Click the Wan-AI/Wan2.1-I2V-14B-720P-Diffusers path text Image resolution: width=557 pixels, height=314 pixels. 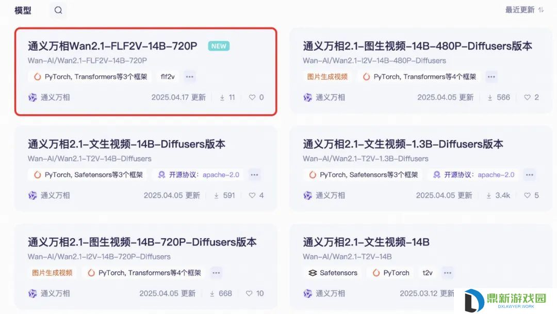pos(99,257)
